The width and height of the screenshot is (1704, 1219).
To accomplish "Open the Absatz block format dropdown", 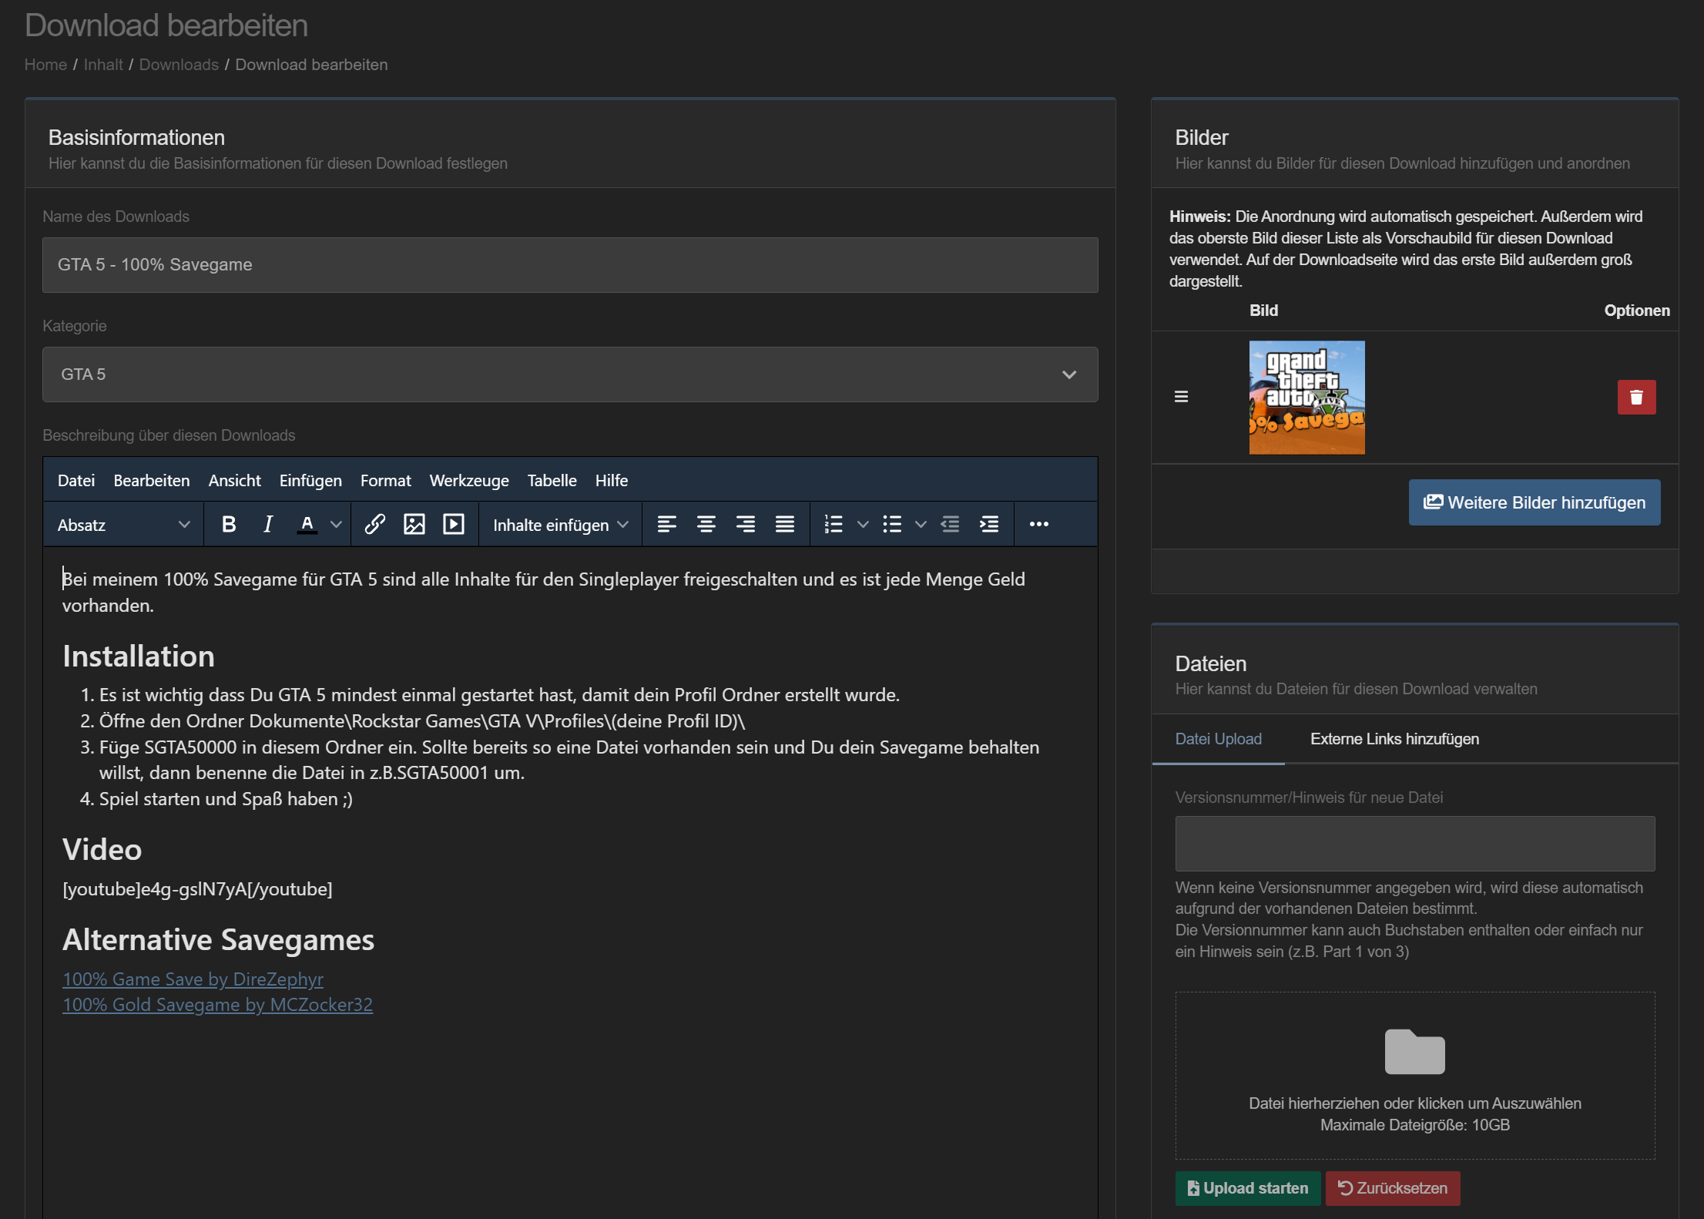I will click(123, 525).
